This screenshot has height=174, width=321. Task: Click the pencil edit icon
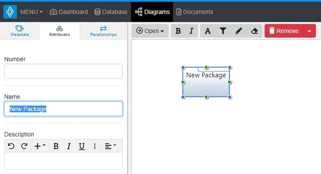pyautogui.click(x=239, y=31)
